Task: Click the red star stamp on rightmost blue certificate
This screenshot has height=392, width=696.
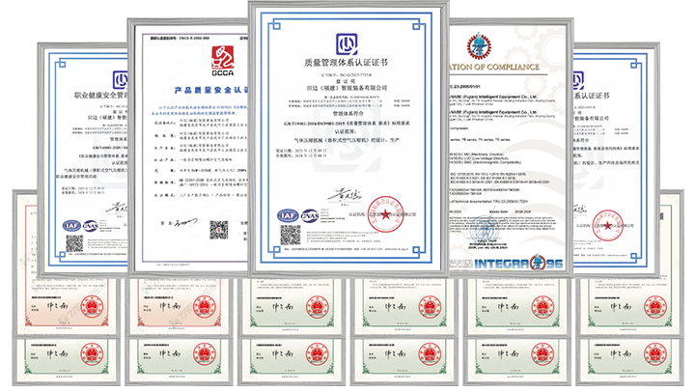Action: (607, 226)
